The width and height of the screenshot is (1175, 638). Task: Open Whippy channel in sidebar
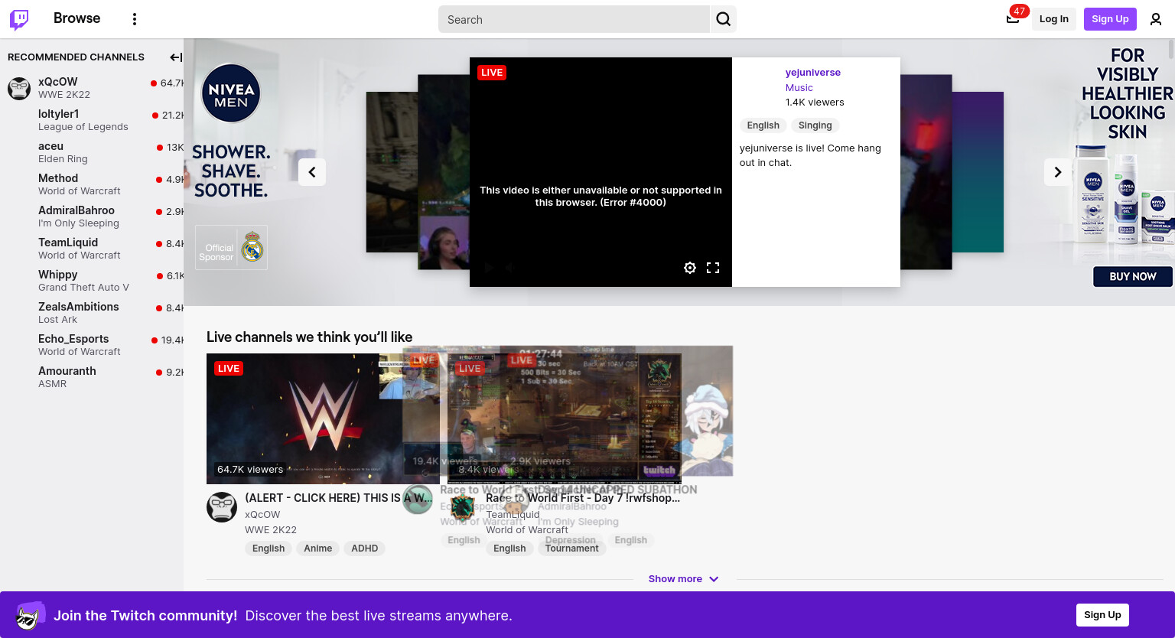(92, 281)
